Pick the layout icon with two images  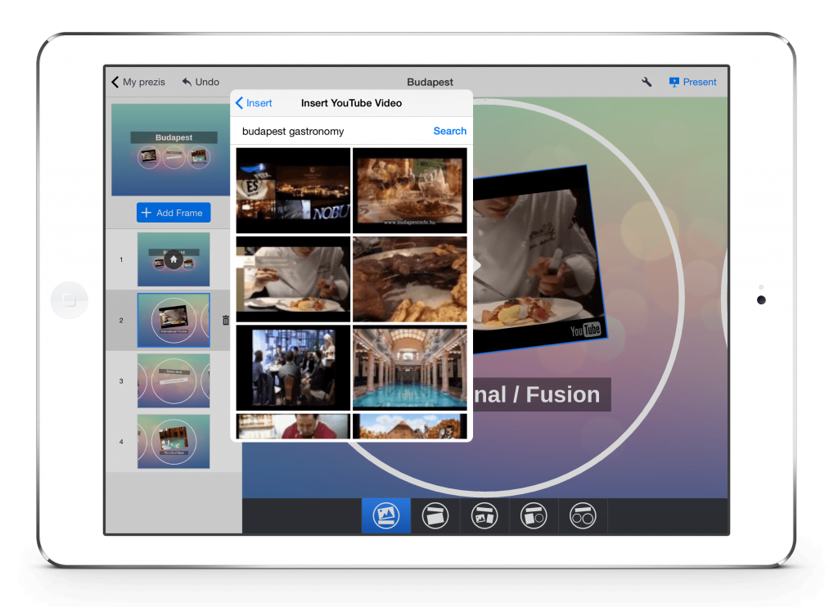tap(484, 516)
